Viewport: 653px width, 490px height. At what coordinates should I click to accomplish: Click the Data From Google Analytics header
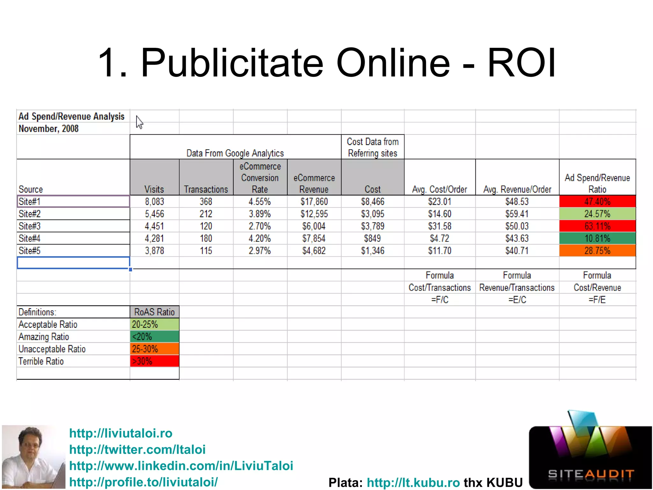coord(235,147)
